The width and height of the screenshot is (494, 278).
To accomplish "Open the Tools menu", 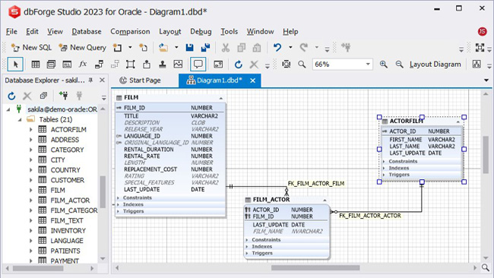I will 229,31.
